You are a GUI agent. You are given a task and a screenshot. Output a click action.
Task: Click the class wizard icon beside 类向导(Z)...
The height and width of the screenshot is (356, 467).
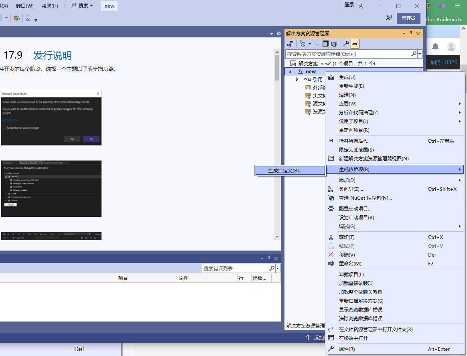[x=331, y=189]
